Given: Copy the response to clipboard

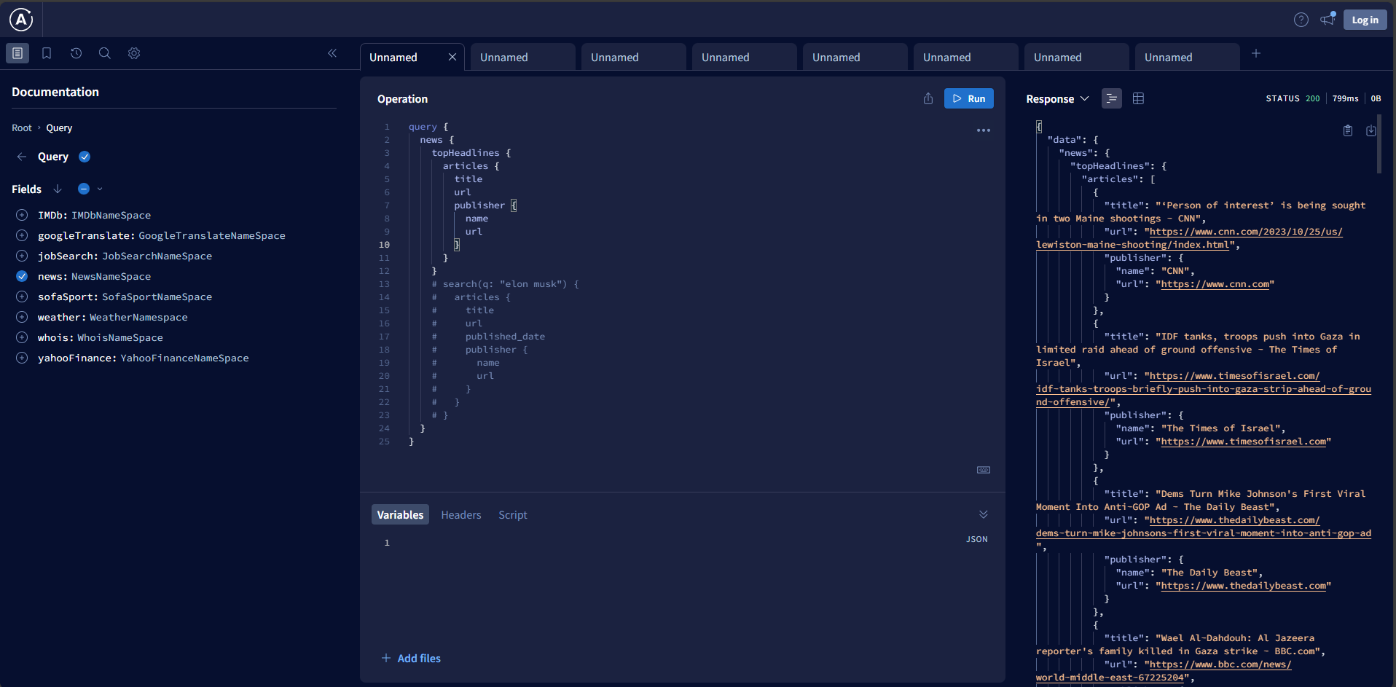Looking at the screenshot, I should [x=1348, y=130].
